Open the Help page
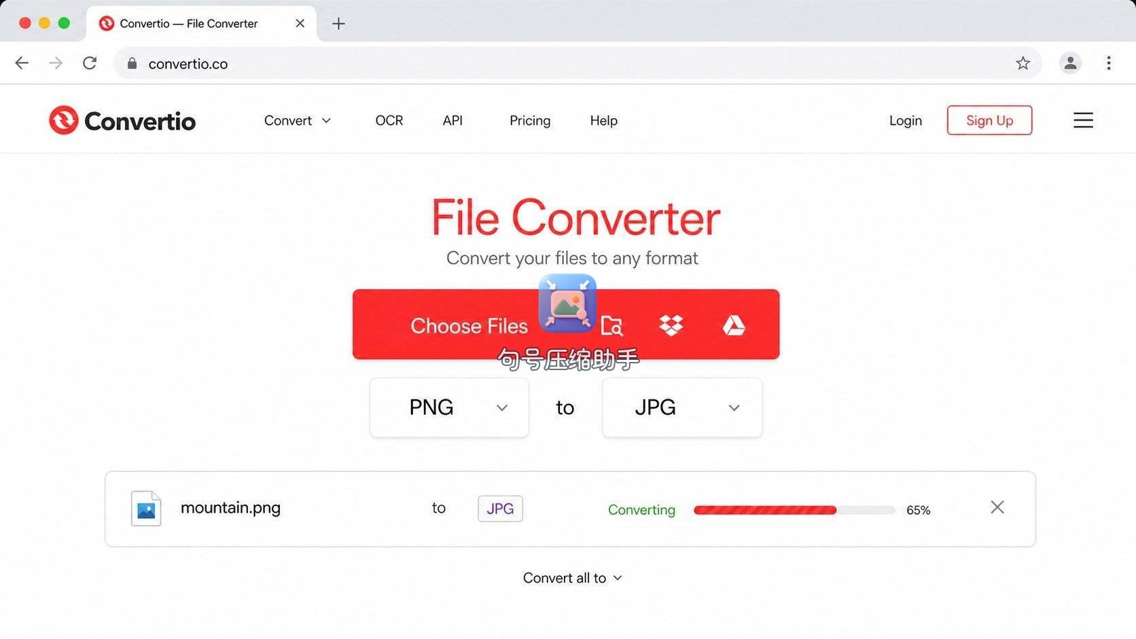Image resolution: width=1136 pixels, height=639 pixels. (603, 120)
